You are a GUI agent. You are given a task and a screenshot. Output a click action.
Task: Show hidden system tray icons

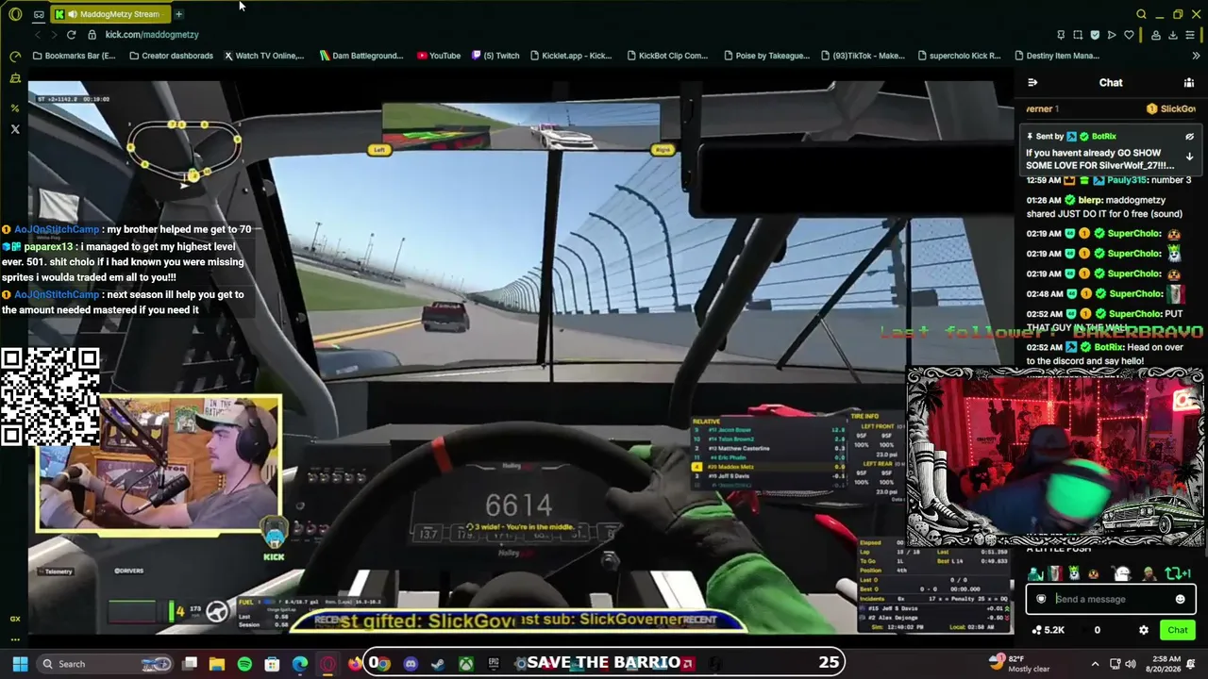tap(1095, 664)
